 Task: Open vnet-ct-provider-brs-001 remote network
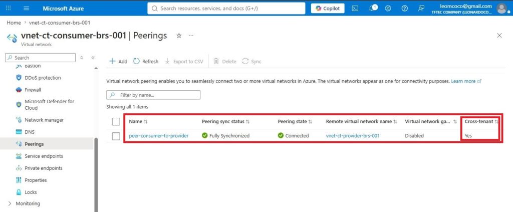click(353, 135)
